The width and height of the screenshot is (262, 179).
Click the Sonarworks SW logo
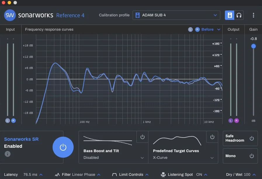10,15
